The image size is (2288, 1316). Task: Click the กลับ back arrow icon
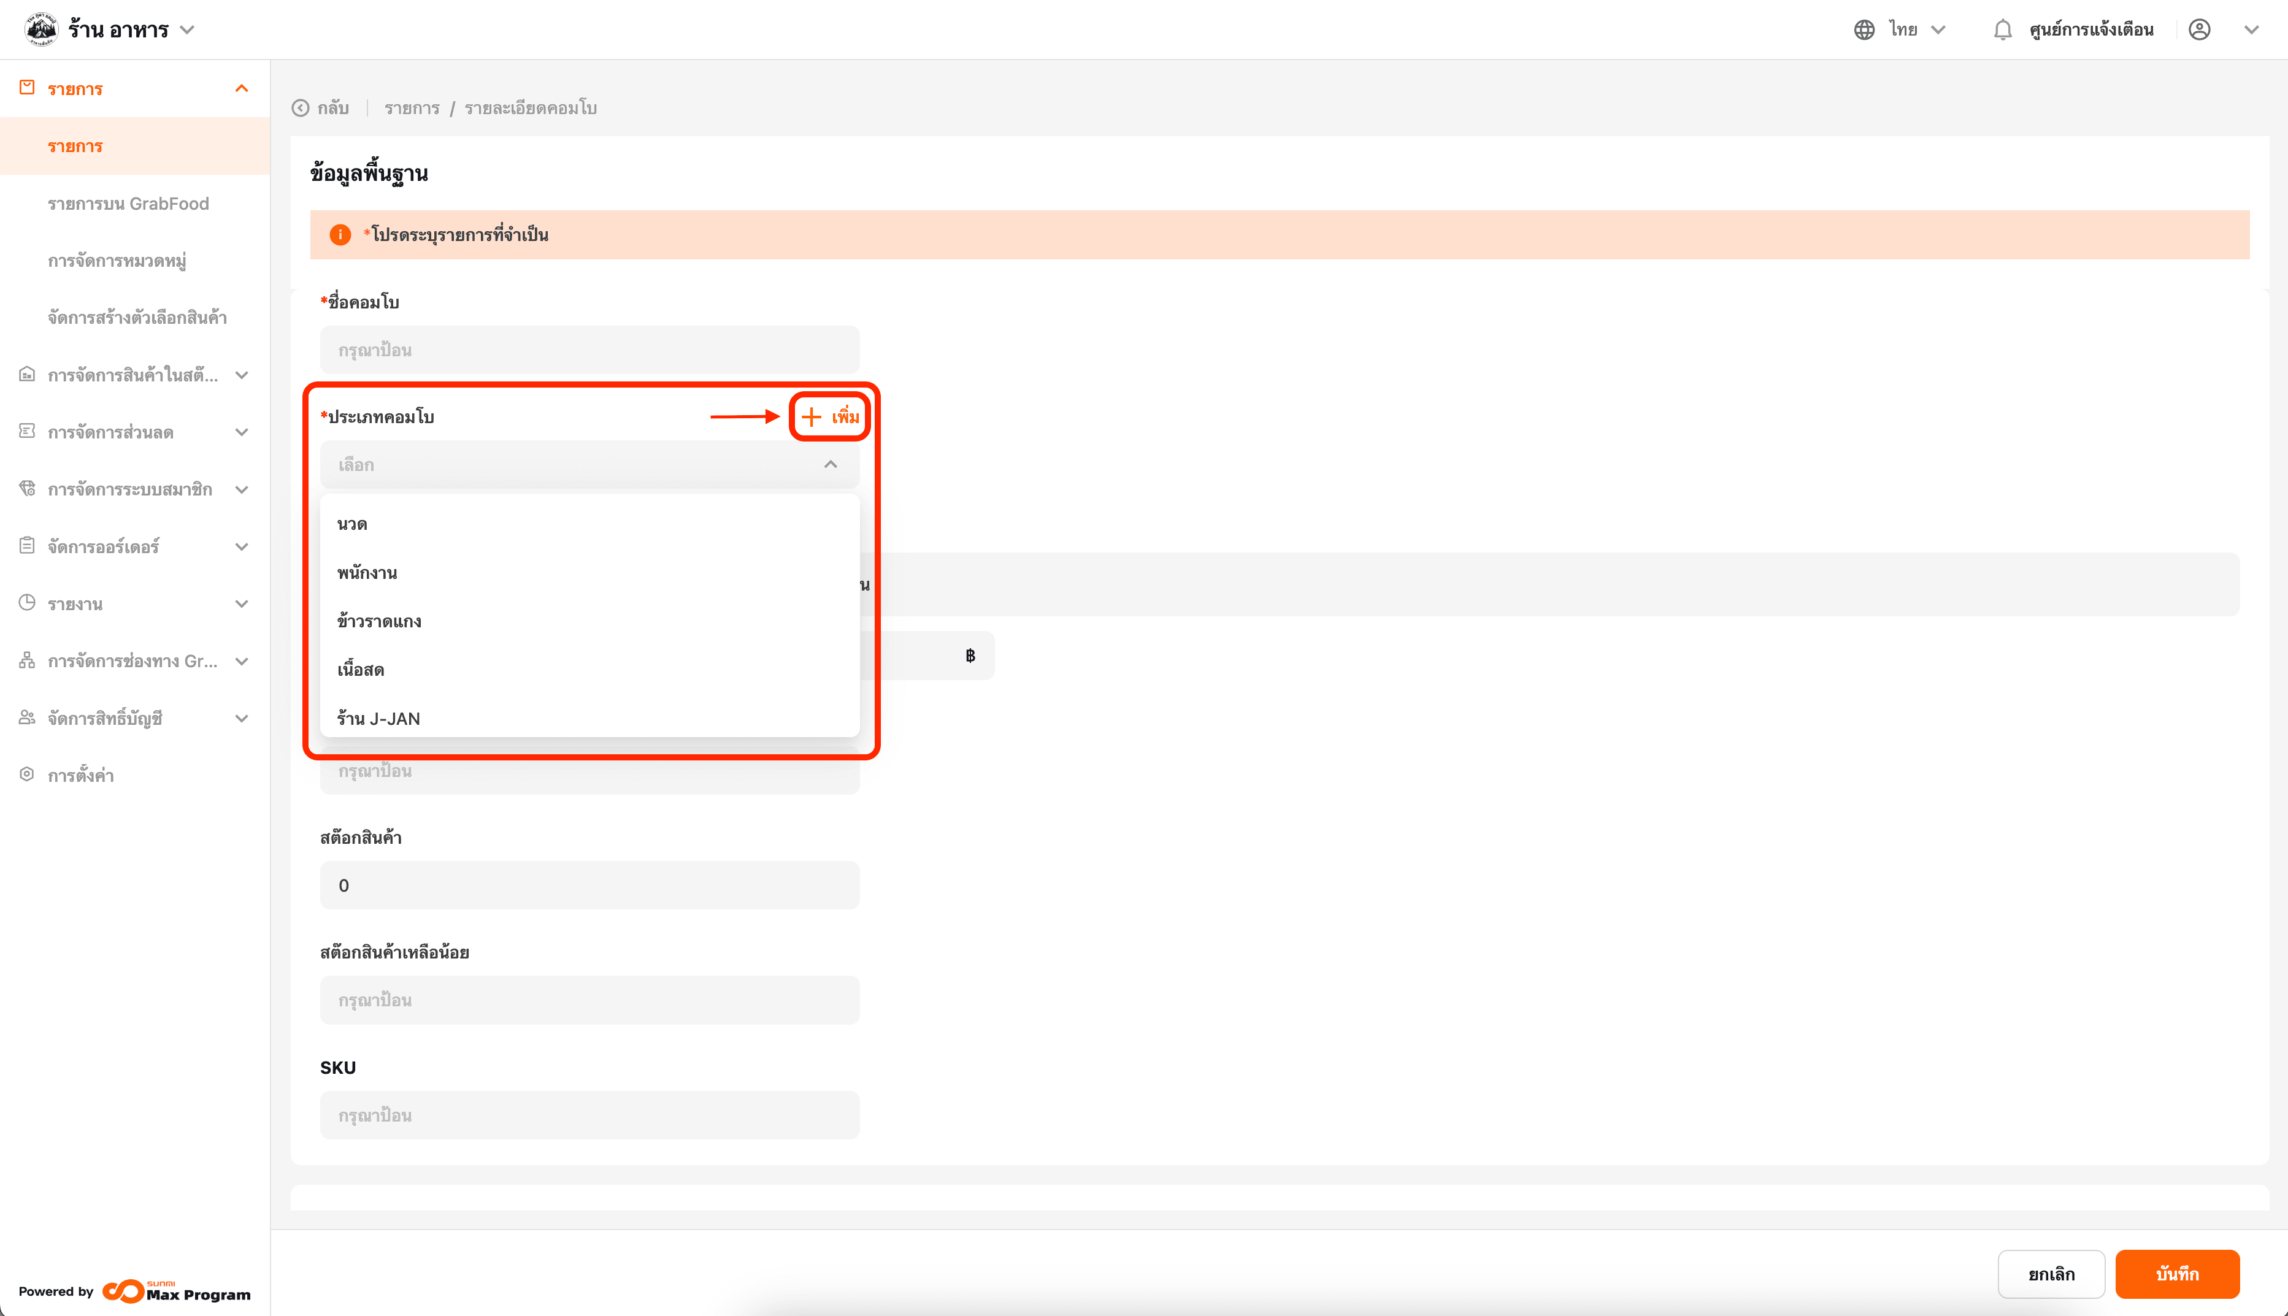pyautogui.click(x=300, y=109)
